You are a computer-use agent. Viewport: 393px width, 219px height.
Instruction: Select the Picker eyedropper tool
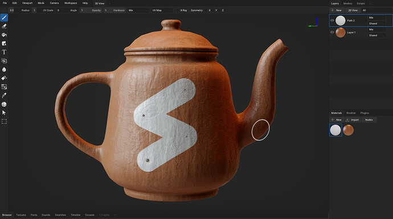pos(4,96)
